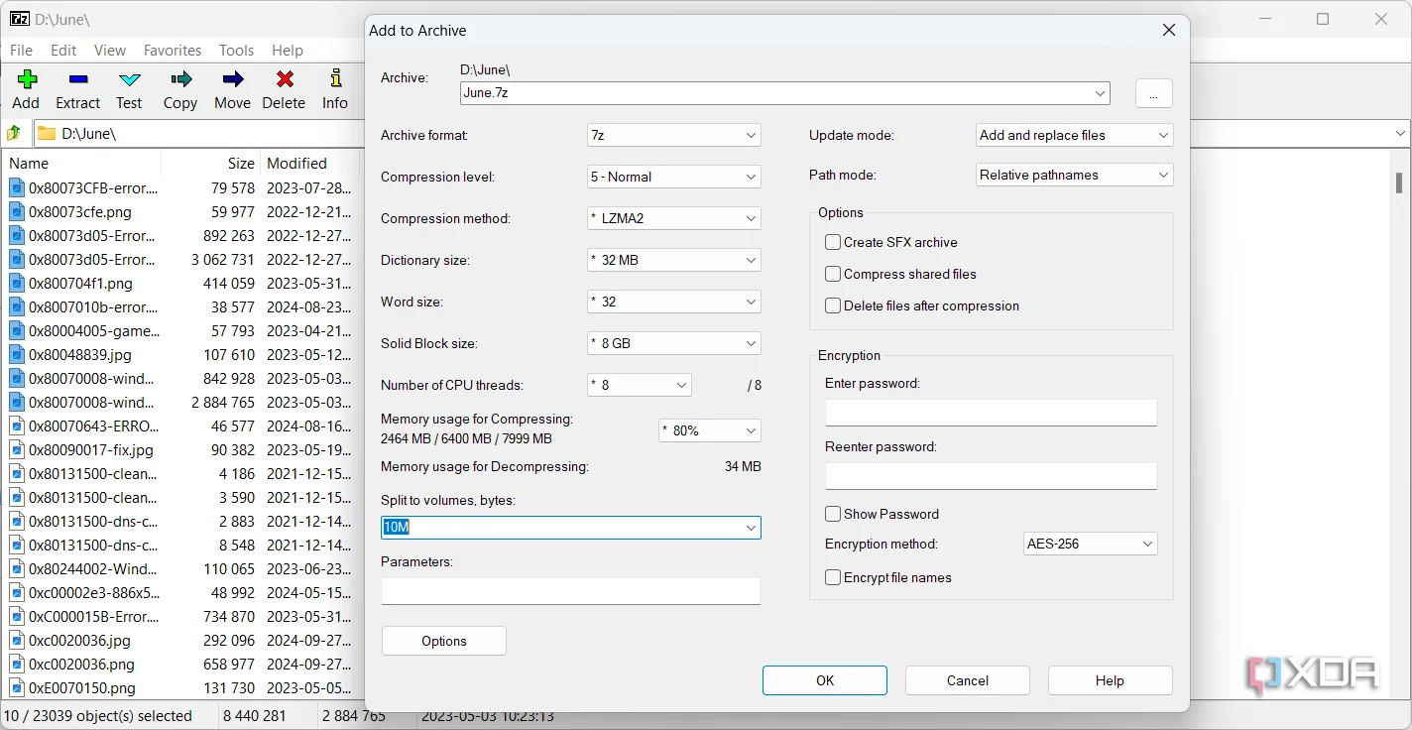The height and width of the screenshot is (730, 1412).
Task: Click the red Delete toolbar icon
Action: tap(284, 80)
